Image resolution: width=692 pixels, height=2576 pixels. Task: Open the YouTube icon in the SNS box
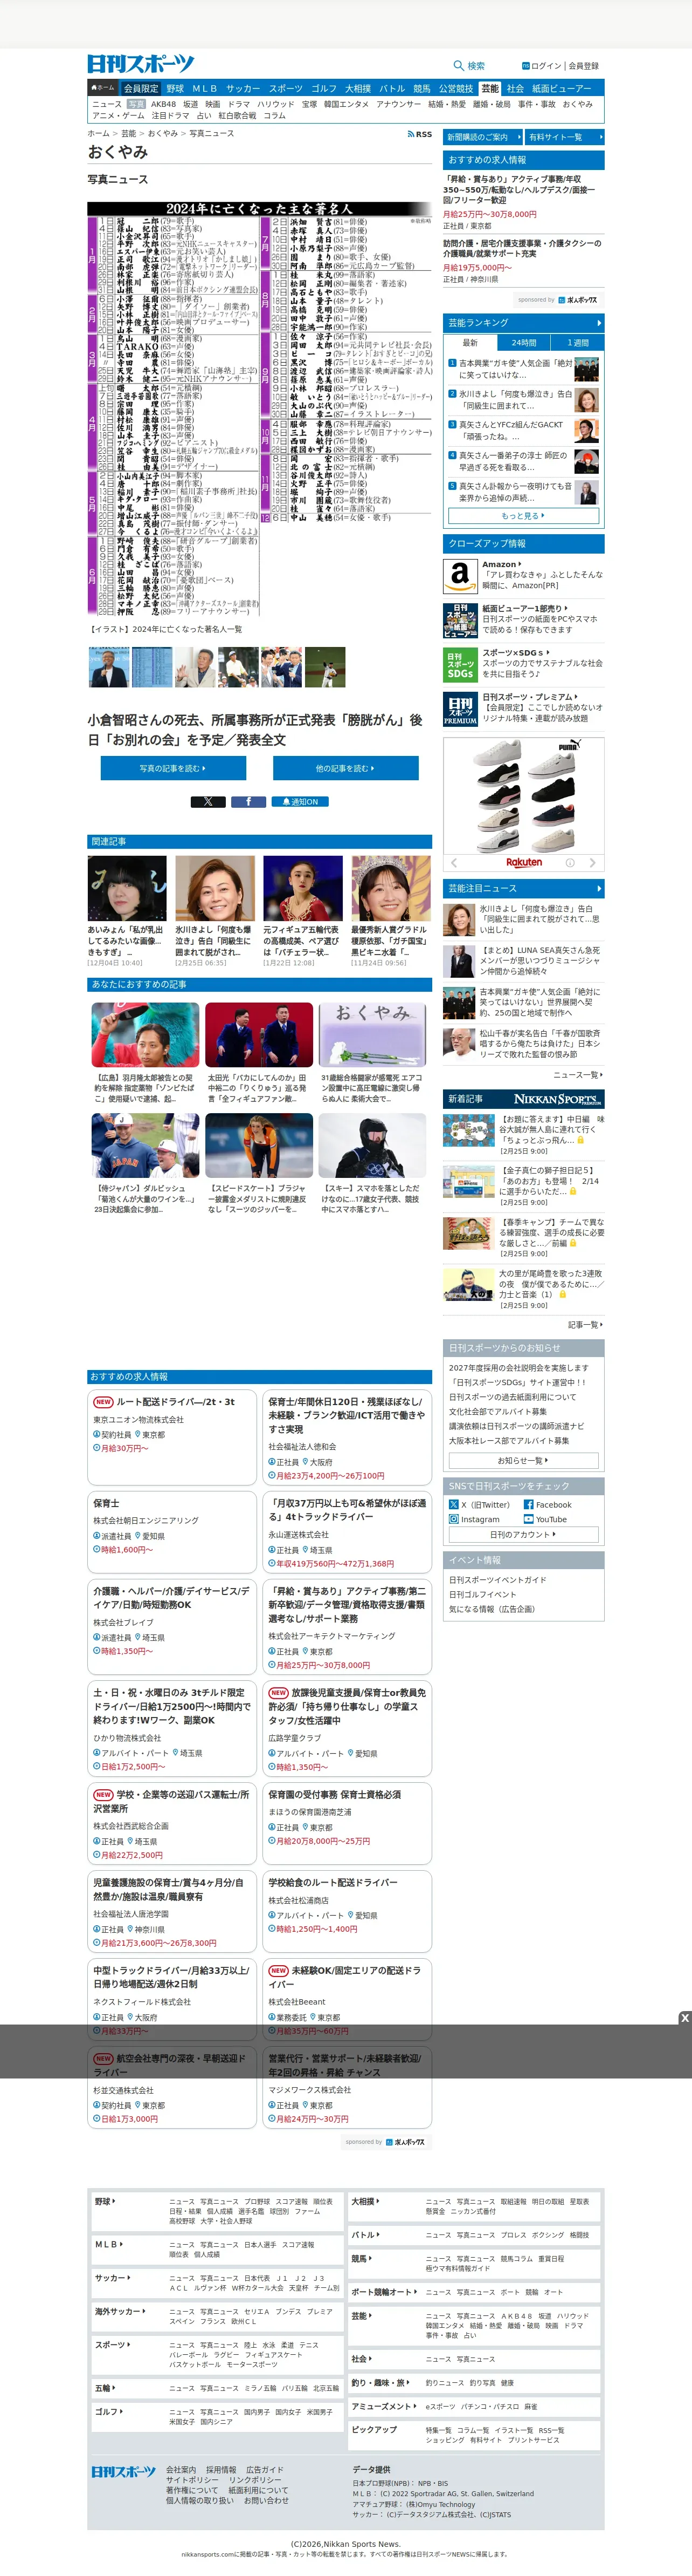coord(529,1519)
